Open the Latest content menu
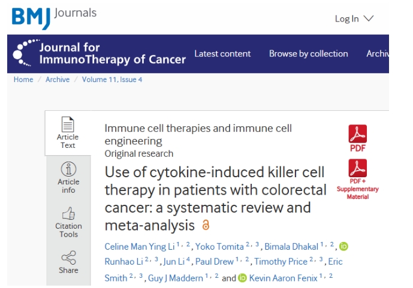 (222, 54)
